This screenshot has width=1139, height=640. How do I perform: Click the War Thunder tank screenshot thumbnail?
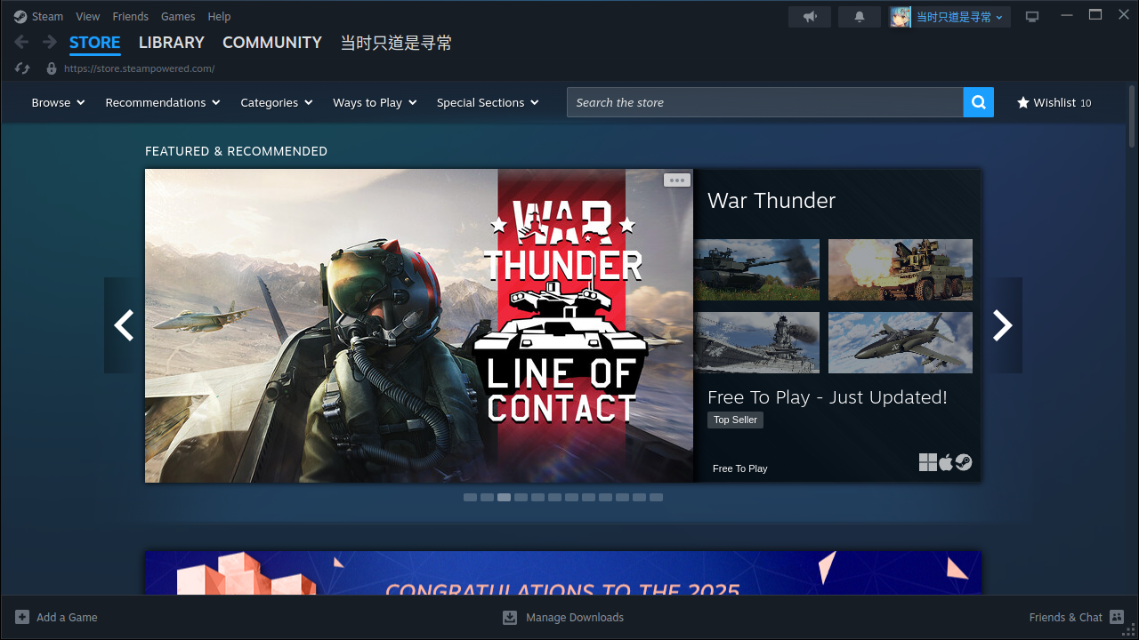[x=757, y=269]
